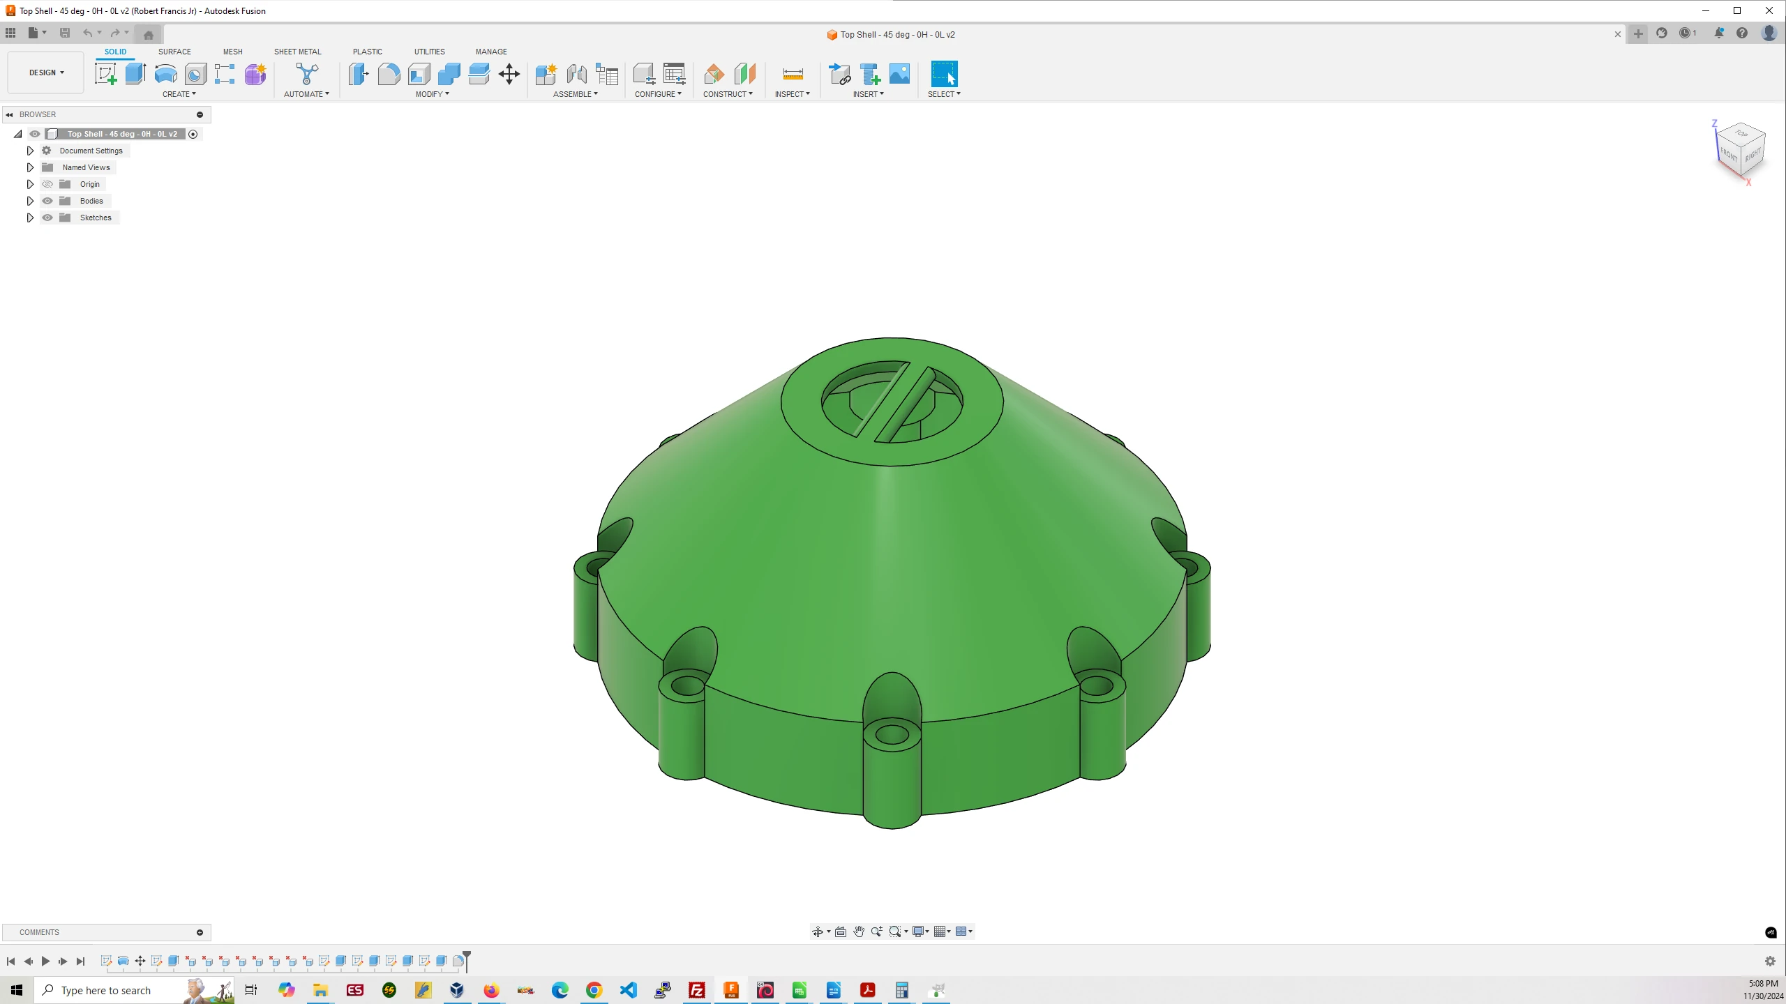Image resolution: width=1786 pixels, height=1004 pixels.
Task: Add a new design tab
Action: (1638, 33)
